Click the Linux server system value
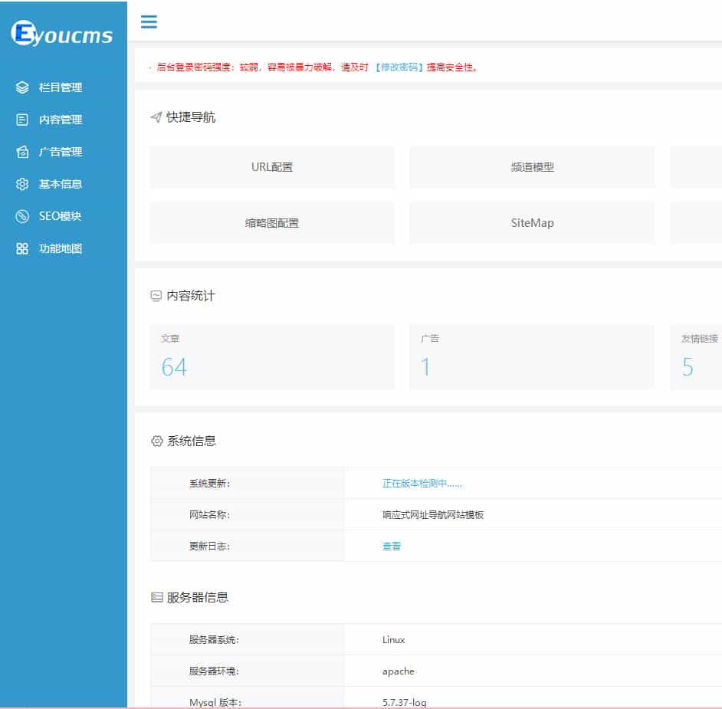 [x=394, y=640]
